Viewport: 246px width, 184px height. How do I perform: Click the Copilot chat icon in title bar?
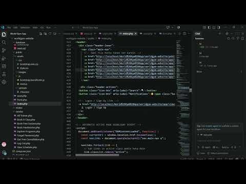click(x=168, y=27)
